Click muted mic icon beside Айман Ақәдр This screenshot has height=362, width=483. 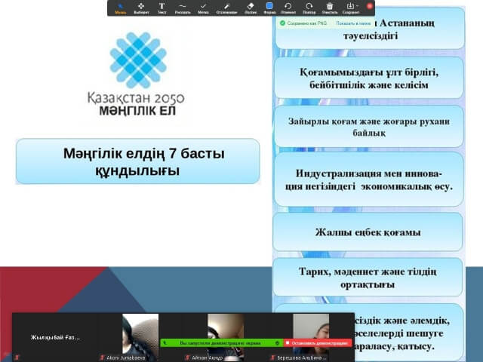[x=187, y=357]
